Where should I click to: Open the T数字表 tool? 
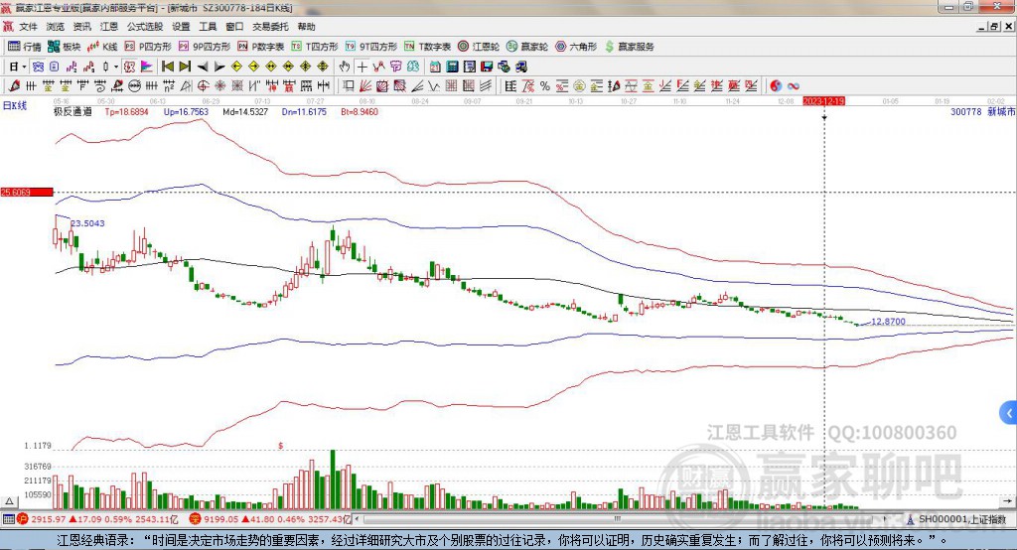point(427,47)
